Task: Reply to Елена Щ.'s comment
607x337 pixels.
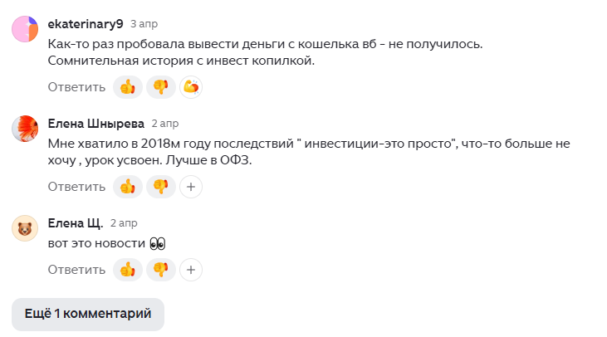Action: coord(76,270)
